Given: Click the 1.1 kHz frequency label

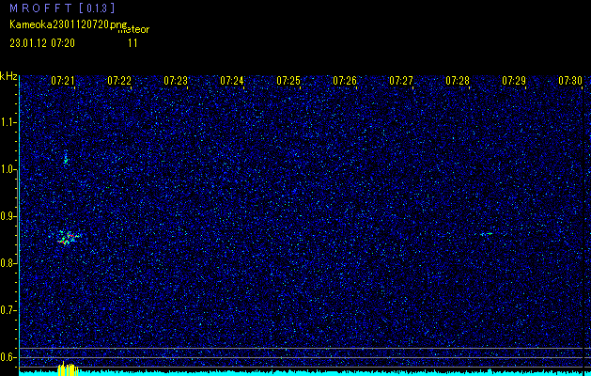Looking at the screenshot, I should [x=8, y=122].
